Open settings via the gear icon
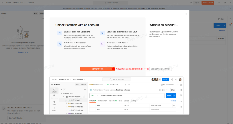The image size is (233, 124). pyautogui.click(x=191, y=3)
